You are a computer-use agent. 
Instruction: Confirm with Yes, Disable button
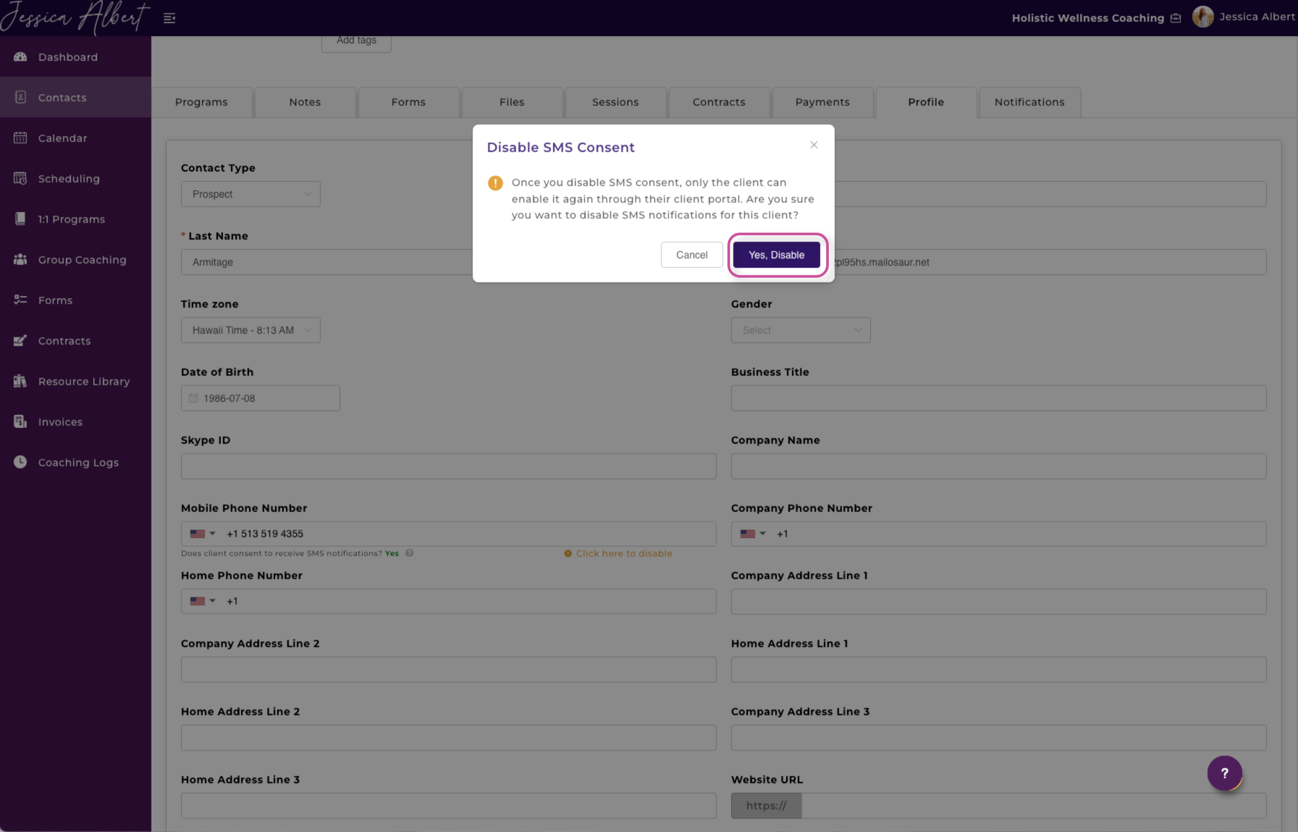tap(776, 255)
